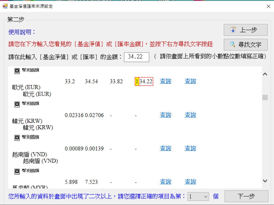Click the first 查詢 link in the MYR row
The height and width of the screenshot is (205, 274).
click(165, 182)
